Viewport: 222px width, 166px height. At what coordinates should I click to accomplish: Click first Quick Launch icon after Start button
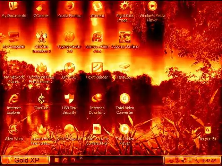click(57, 160)
